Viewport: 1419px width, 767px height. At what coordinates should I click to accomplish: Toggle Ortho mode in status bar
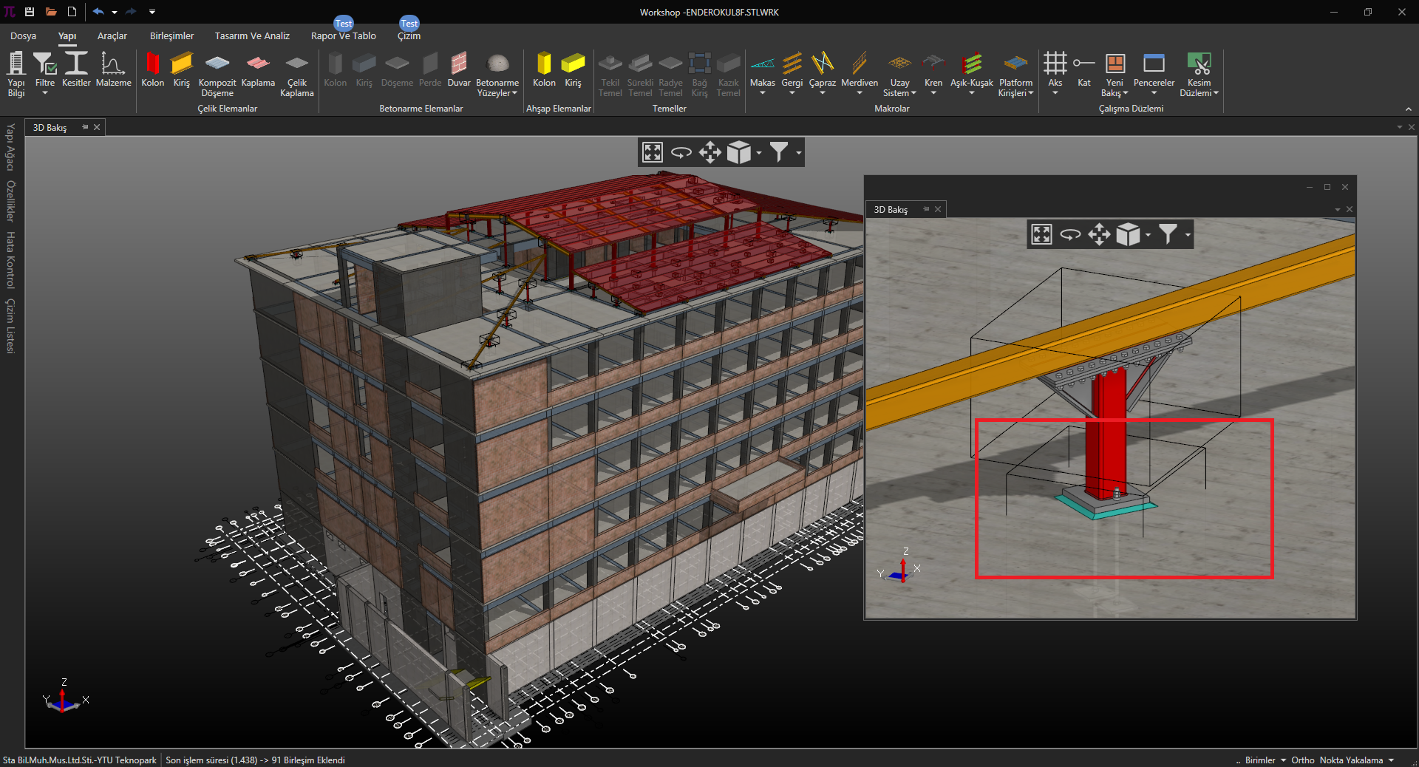(1302, 760)
